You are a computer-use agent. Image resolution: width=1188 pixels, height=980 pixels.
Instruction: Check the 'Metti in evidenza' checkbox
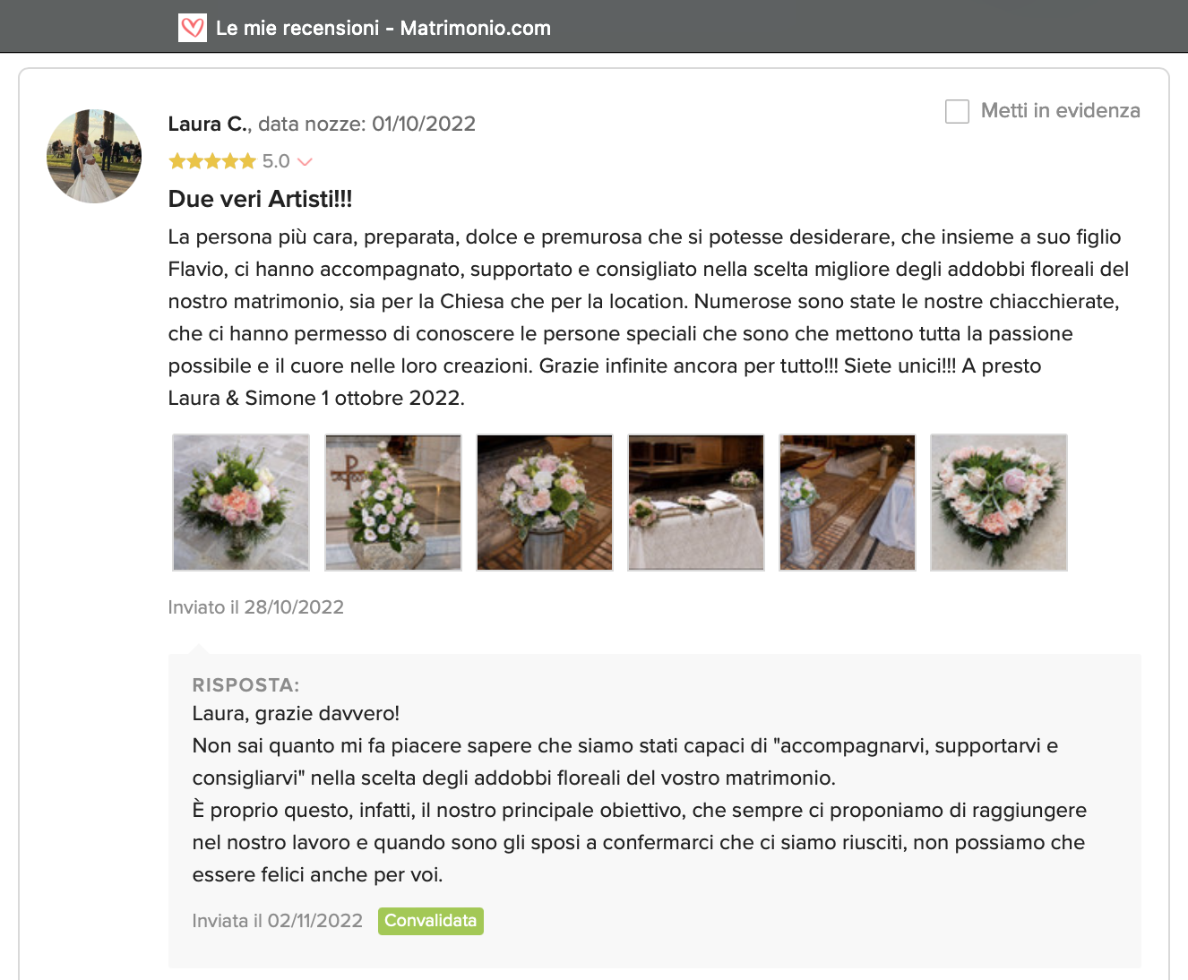[957, 111]
